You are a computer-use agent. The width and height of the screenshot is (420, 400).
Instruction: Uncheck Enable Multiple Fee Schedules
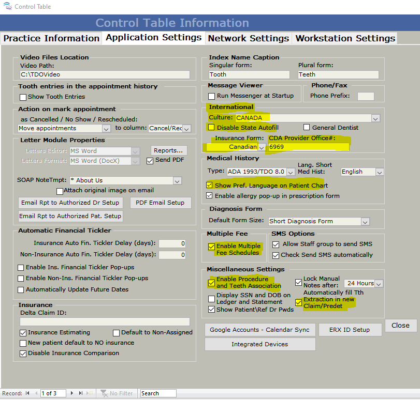click(x=211, y=247)
